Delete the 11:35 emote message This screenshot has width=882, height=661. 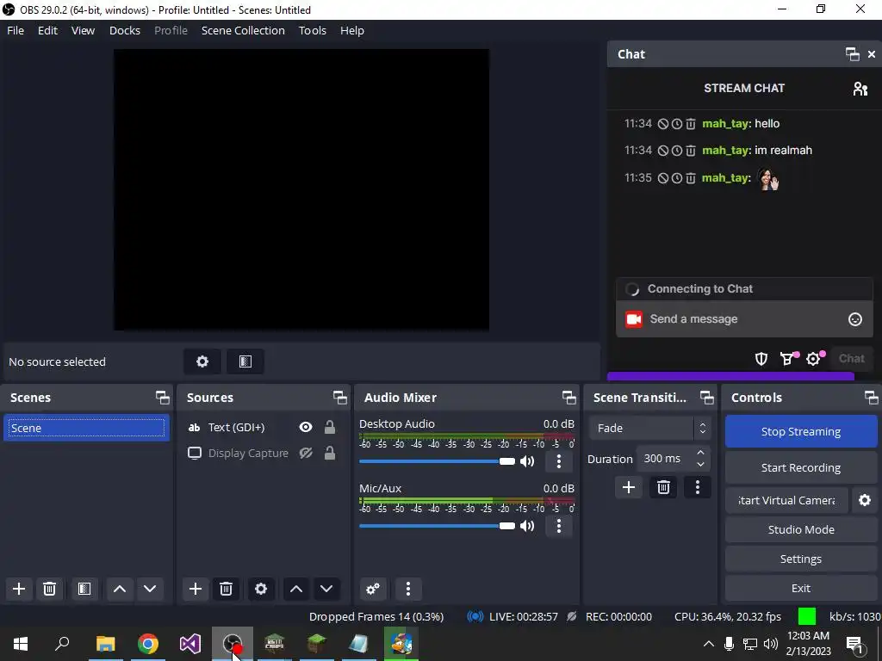coord(691,178)
